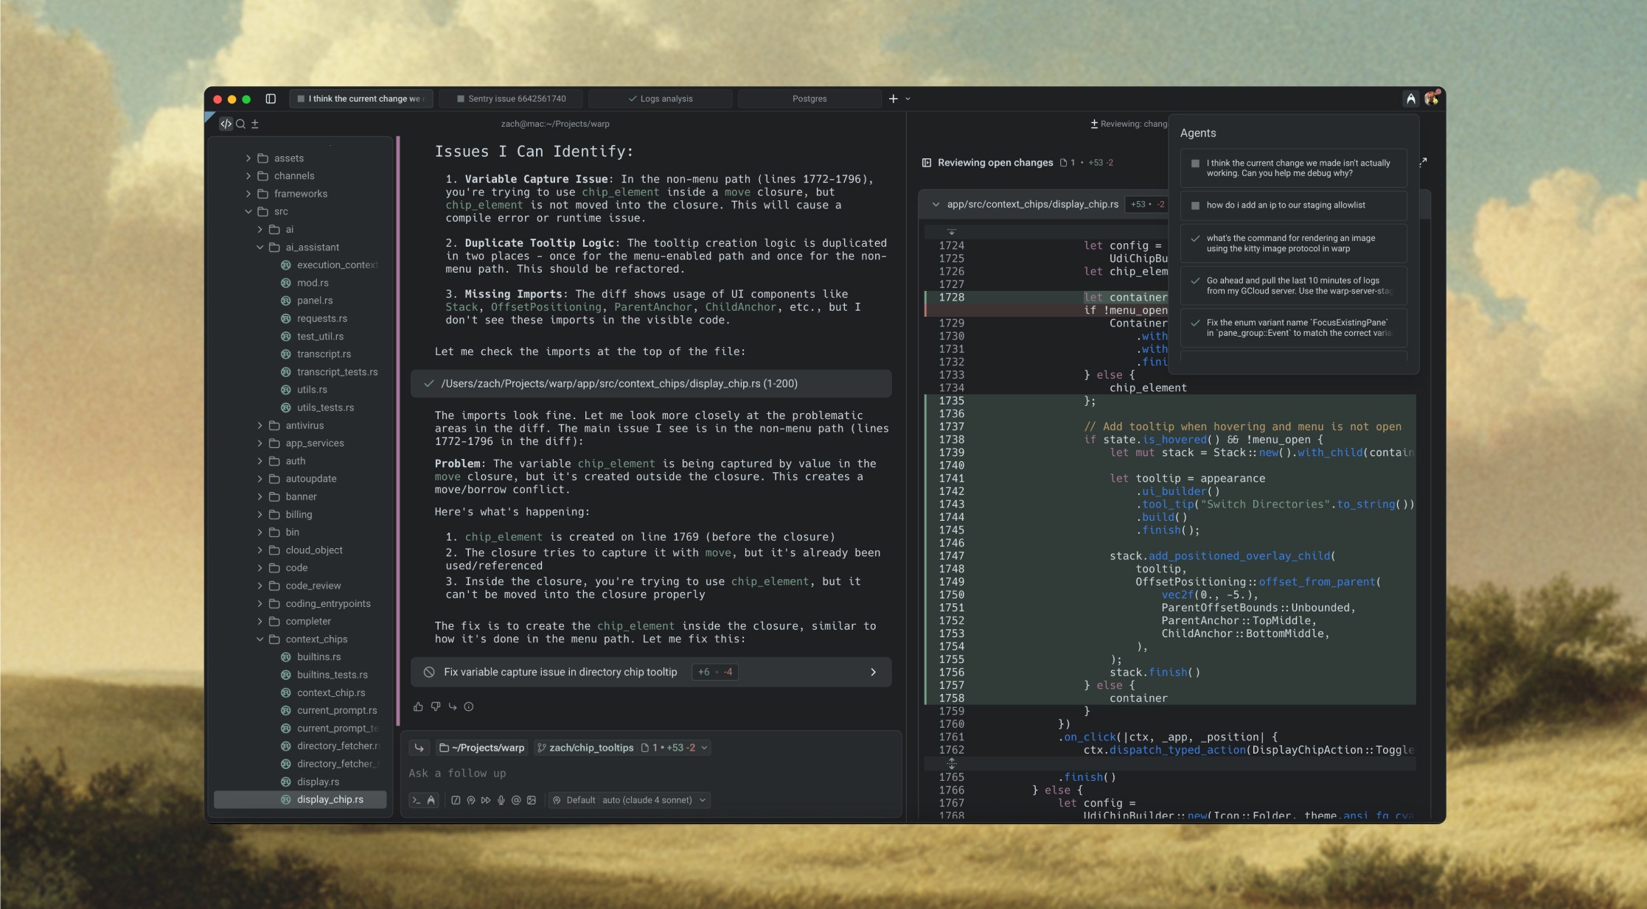Image resolution: width=1647 pixels, height=909 pixels.
Task: Switch to terminal mode toggle
Action: pyautogui.click(x=417, y=800)
